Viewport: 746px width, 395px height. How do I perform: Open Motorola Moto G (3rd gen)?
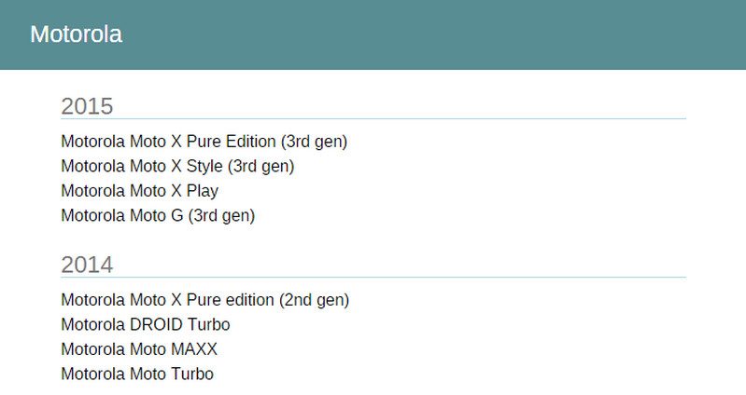pyautogui.click(x=158, y=215)
